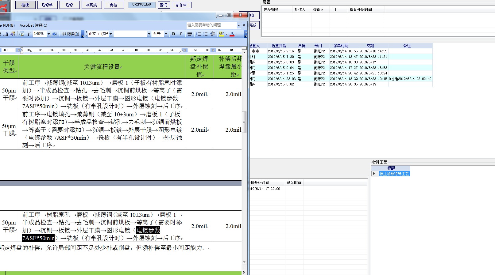Apply yellow text highlight color
Image resolution: width=495 pixels, height=275 pixels.
[222, 34]
